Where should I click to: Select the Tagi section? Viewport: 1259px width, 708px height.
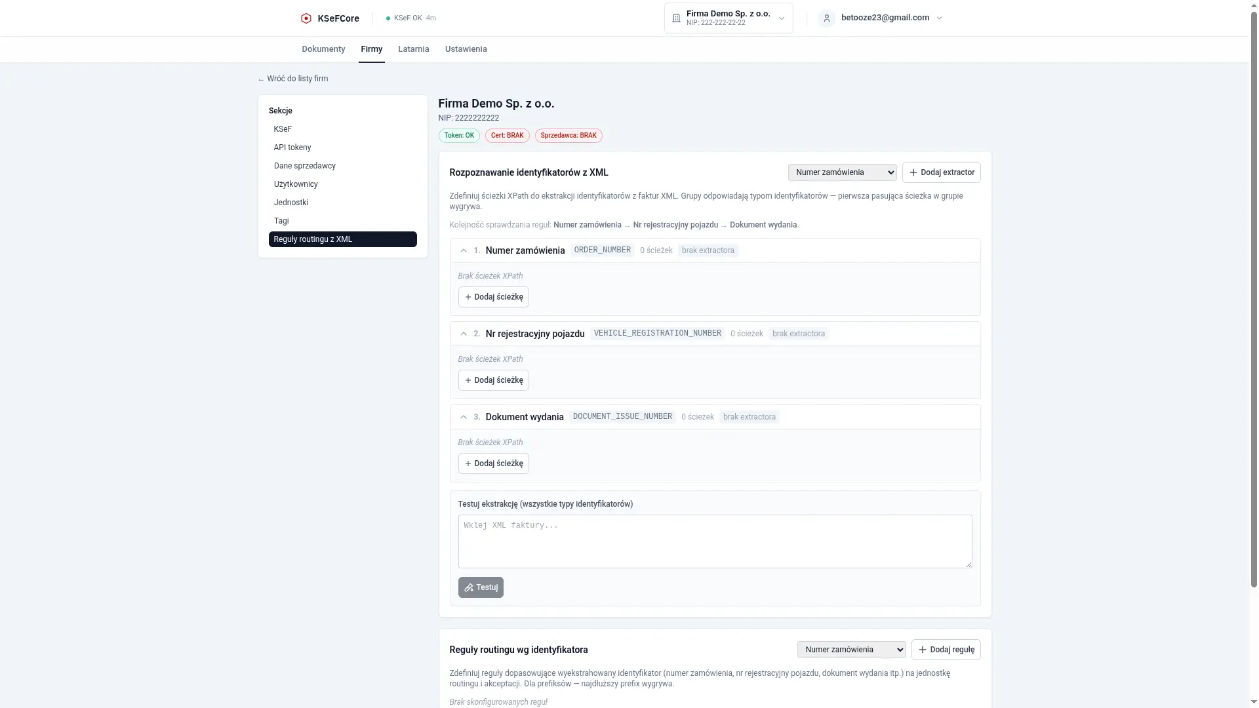tap(342, 221)
